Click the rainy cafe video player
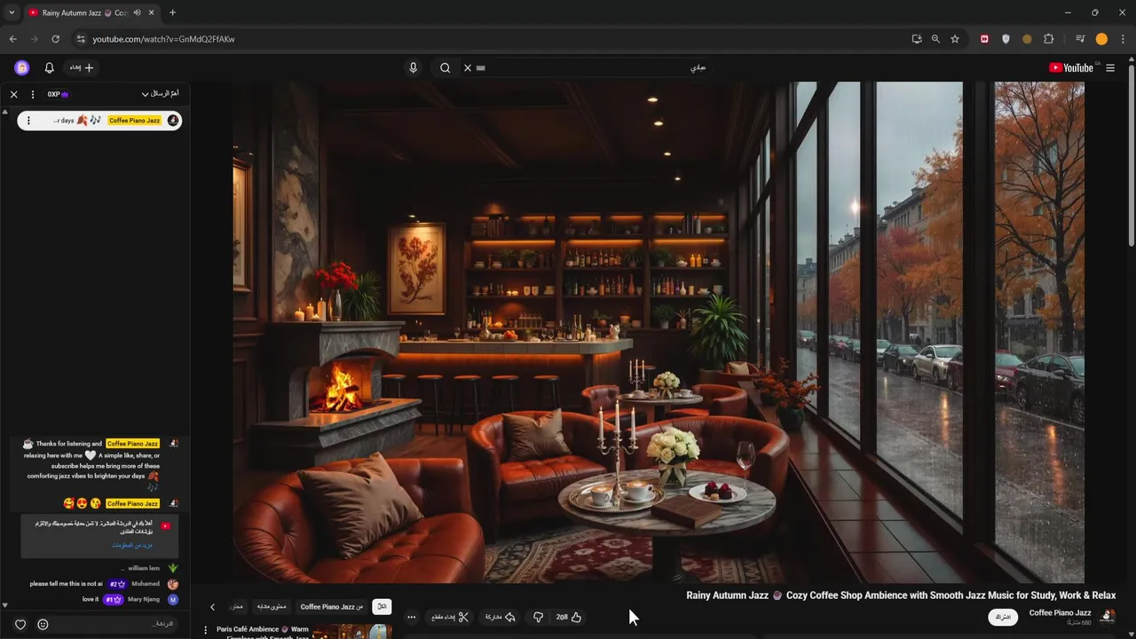 tap(659, 333)
